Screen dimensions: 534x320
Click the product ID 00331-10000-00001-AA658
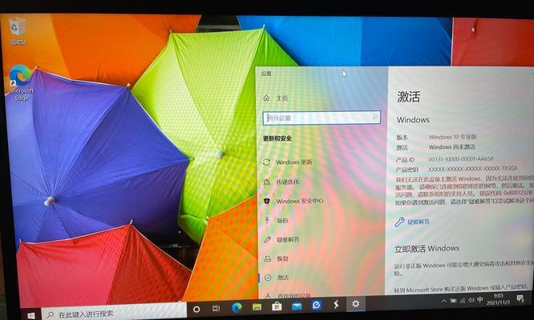tap(461, 158)
